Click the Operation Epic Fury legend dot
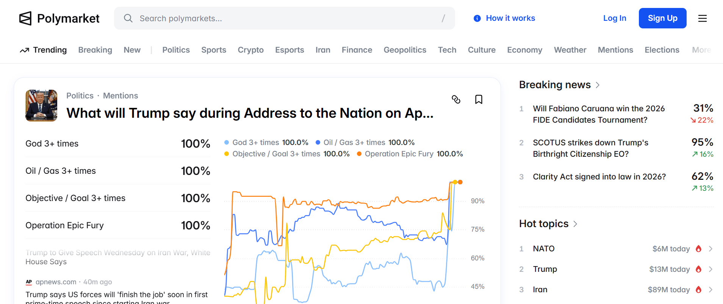The width and height of the screenshot is (723, 304). [x=359, y=154]
